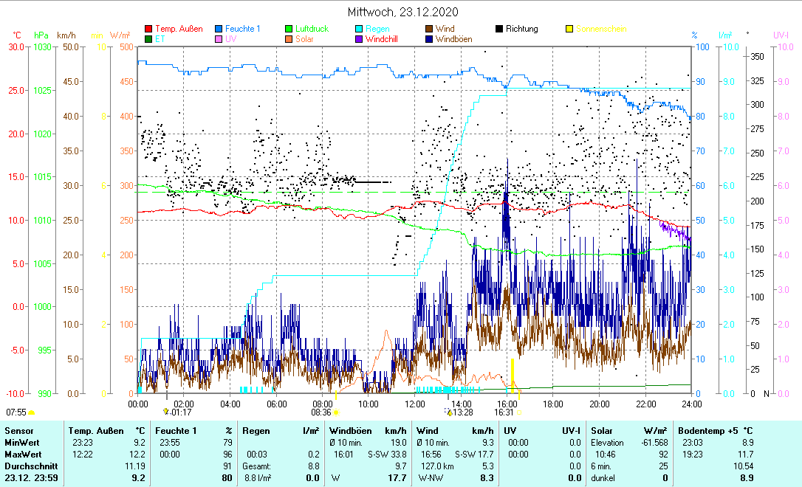This screenshot has height=487, width=802.
Task: Click the 12:00 time axis label
Action: 415,404
